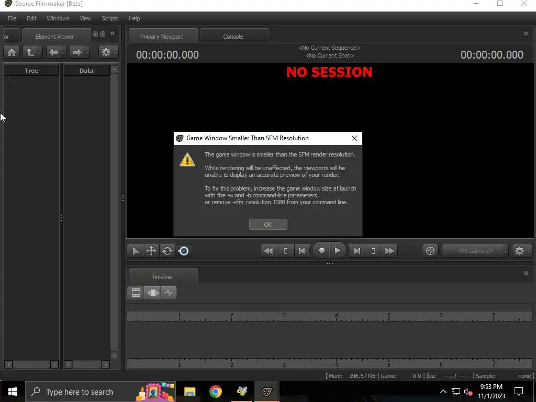Switch timeline to graph editor mode
The height and width of the screenshot is (402, 536).
tap(169, 293)
